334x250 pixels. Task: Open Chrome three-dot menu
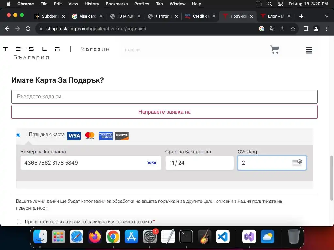pyautogui.click(x=327, y=29)
